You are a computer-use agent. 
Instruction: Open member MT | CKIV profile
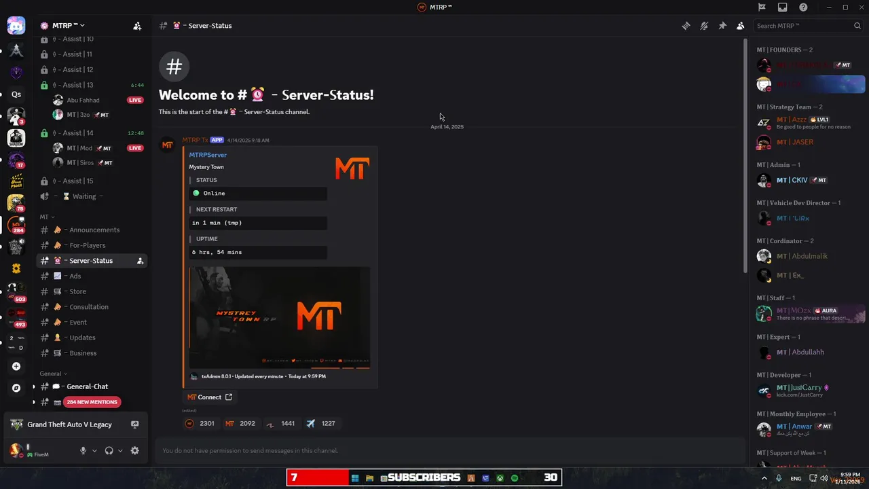(x=808, y=180)
